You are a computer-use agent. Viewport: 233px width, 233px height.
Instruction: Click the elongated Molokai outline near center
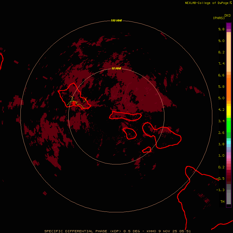click(125, 116)
